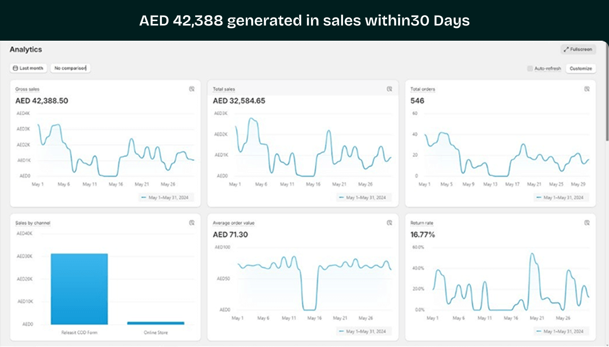This screenshot has width=609, height=347.
Task: Click the calendar icon beside Last month
Action: 16,68
